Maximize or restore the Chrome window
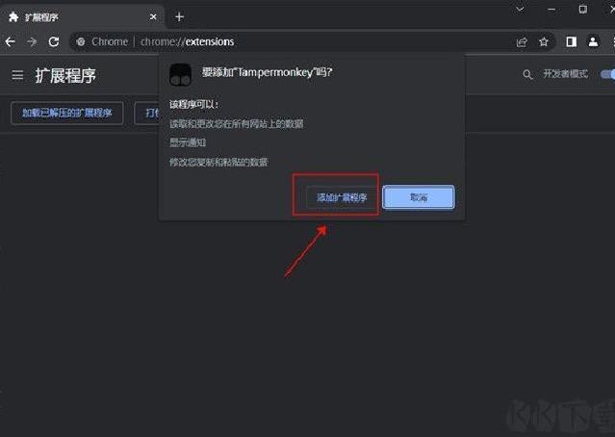This screenshot has width=615, height=437. click(583, 9)
